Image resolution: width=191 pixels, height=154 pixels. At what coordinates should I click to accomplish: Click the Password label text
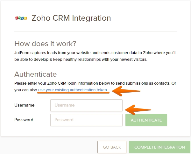[x=24, y=120]
